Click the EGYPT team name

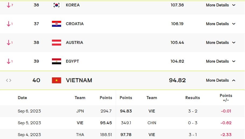point(72,61)
